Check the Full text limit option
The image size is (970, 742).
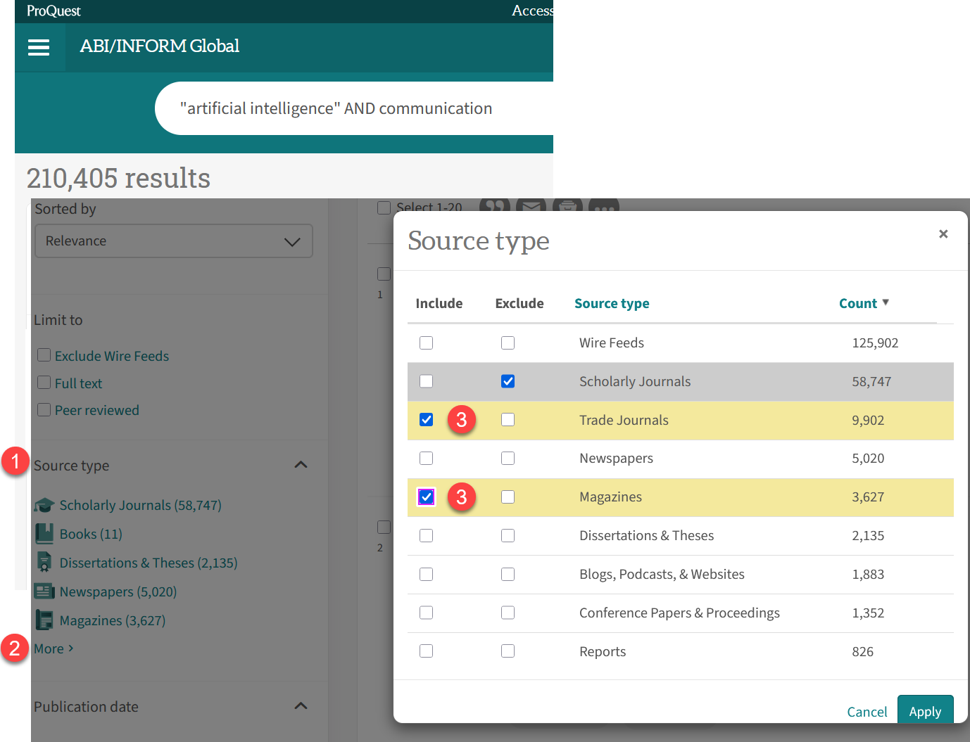click(x=44, y=383)
